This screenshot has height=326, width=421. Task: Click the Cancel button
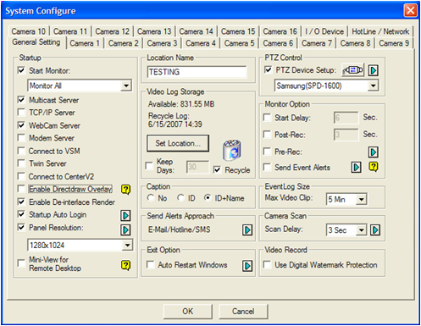tap(243, 312)
